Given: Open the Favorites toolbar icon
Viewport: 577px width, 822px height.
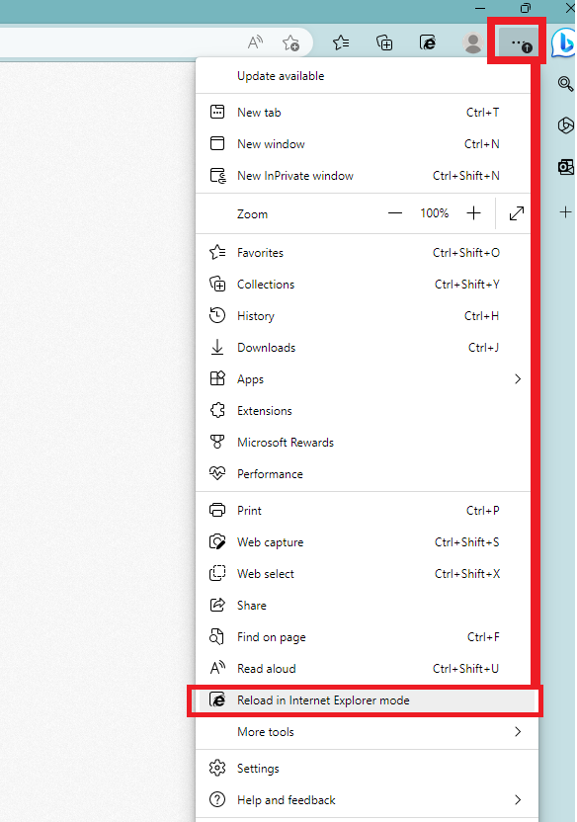Looking at the screenshot, I should click(x=341, y=42).
